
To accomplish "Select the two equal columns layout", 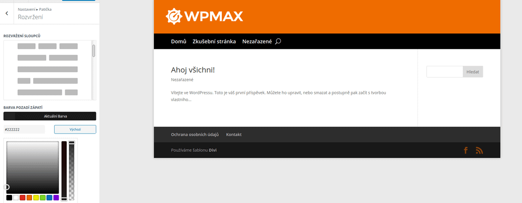I will 47,58.
